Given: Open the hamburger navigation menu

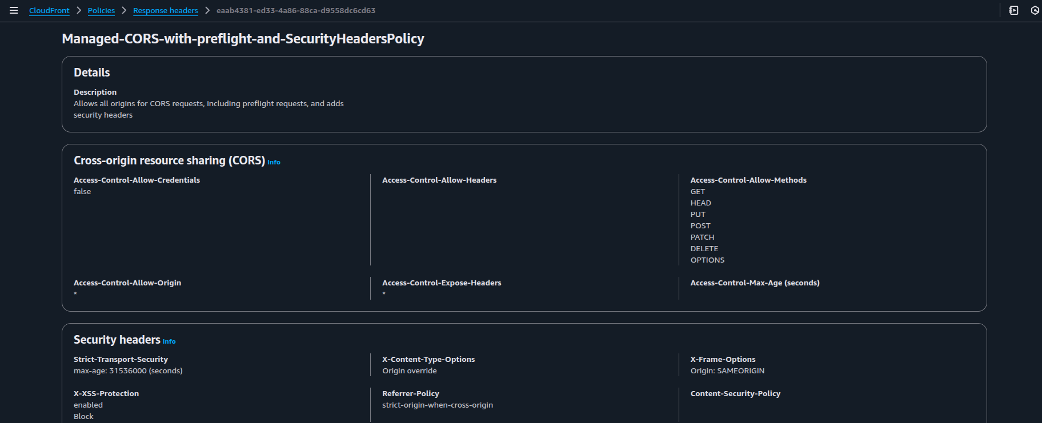Looking at the screenshot, I should (x=14, y=10).
